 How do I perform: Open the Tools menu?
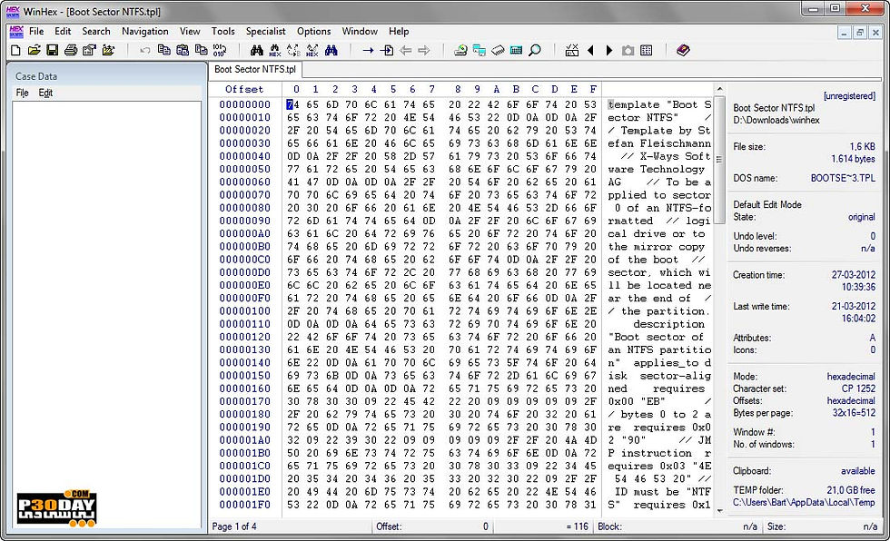point(223,31)
